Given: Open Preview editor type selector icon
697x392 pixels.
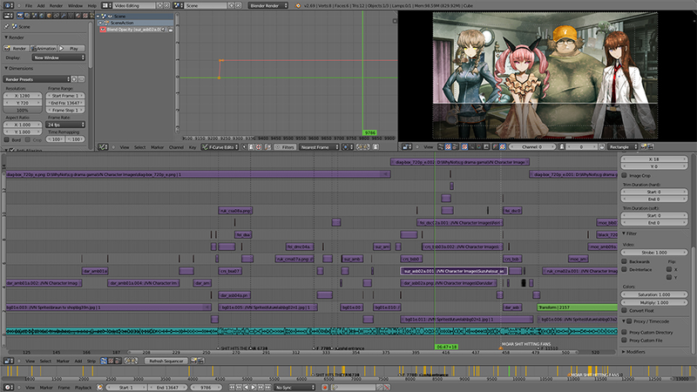Looking at the screenshot, I should 406,146.
